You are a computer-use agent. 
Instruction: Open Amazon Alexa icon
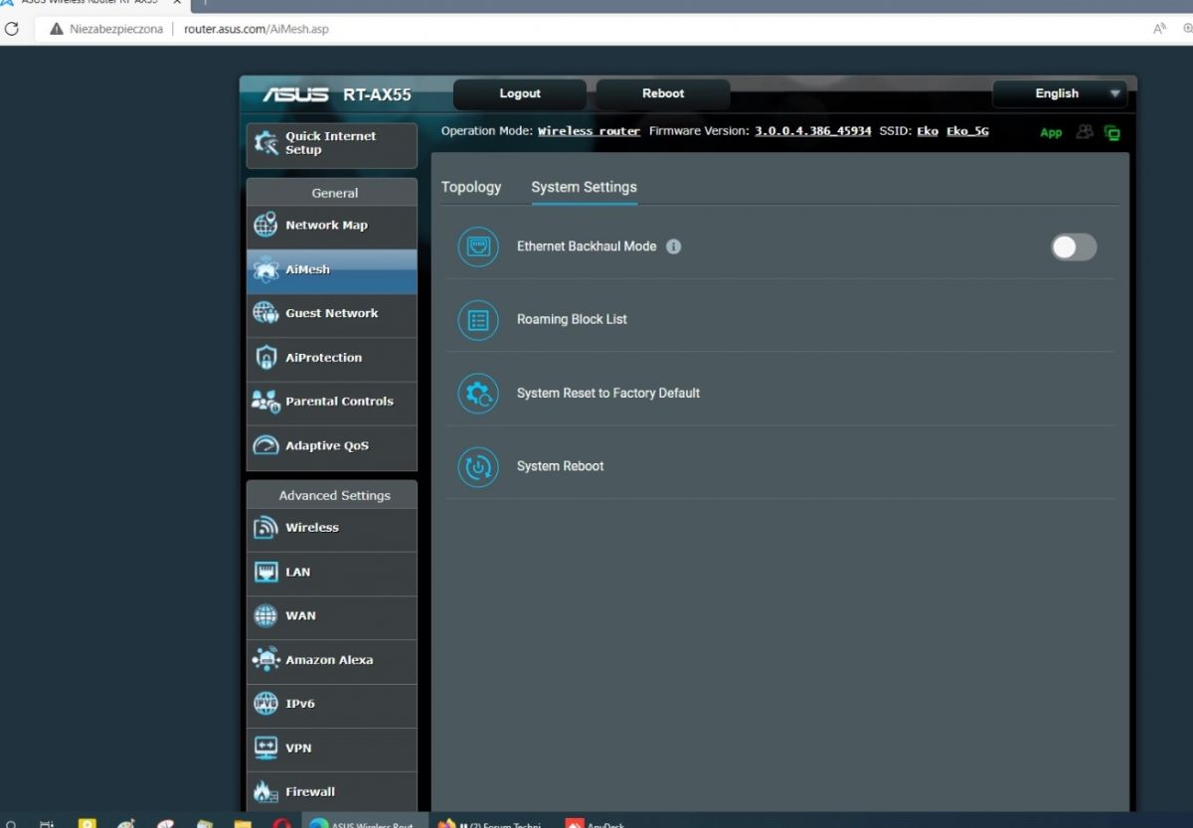(265, 660)
